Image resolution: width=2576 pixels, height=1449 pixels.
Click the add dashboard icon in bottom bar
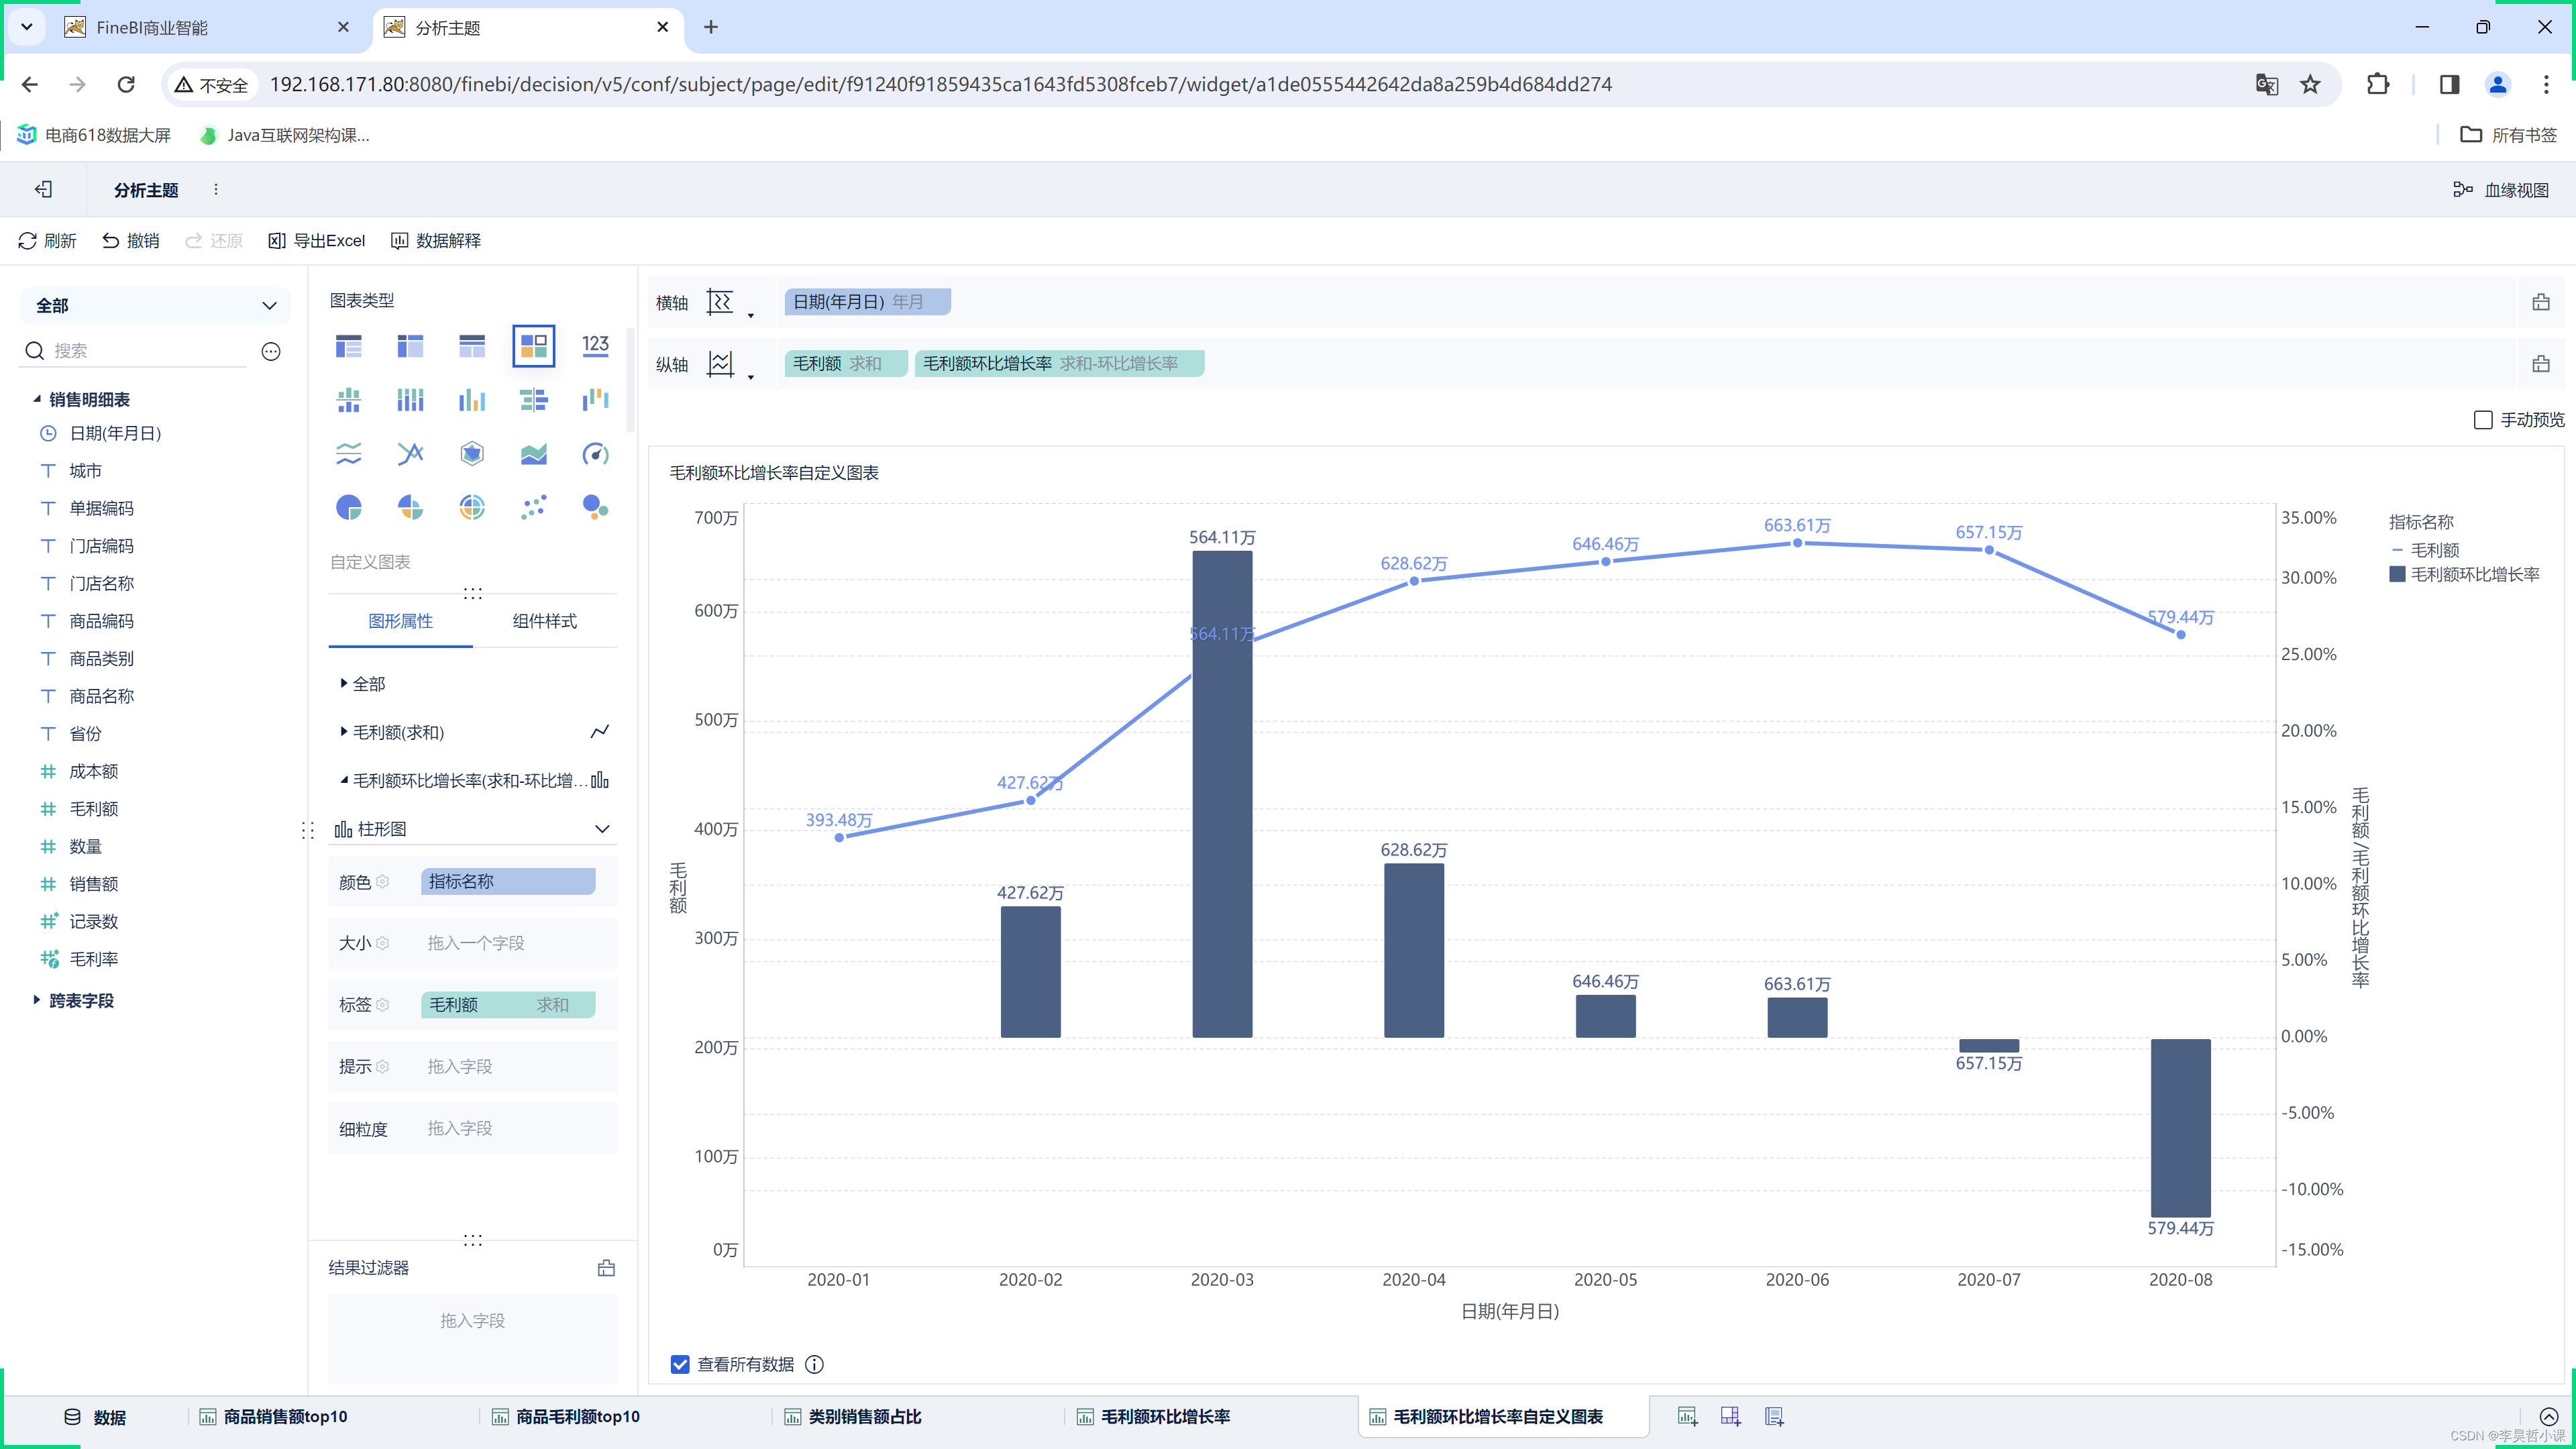[1730, 1416]
